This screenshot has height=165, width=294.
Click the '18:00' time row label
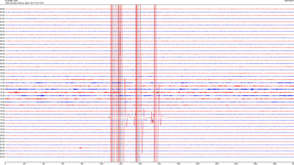click(2, 123)
